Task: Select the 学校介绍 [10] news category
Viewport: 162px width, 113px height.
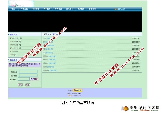Action: (x=17, y=38)
